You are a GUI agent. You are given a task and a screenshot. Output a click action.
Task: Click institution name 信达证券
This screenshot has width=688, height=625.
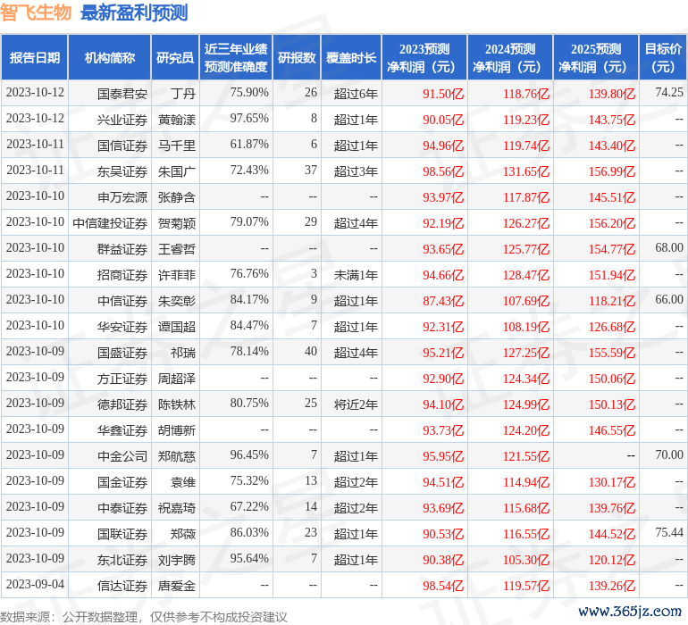point(122,586)
